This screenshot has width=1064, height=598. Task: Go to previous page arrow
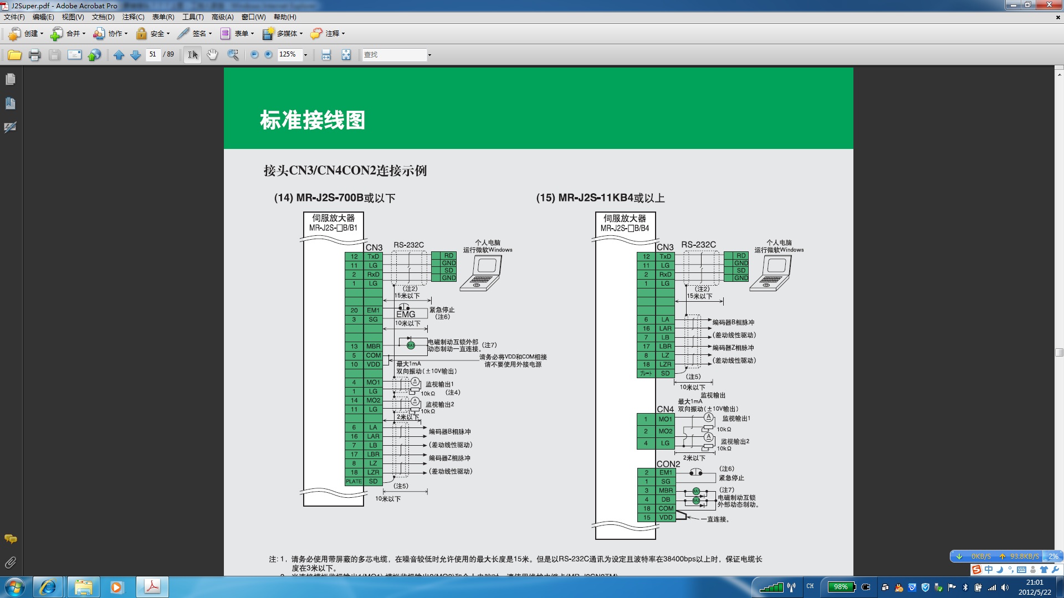(119, 55)
